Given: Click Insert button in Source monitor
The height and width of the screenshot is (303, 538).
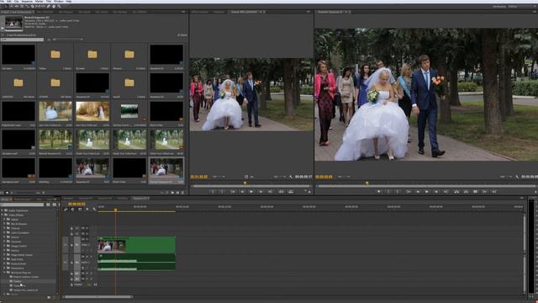Looking at the screenshot, I should coord(281,192).
